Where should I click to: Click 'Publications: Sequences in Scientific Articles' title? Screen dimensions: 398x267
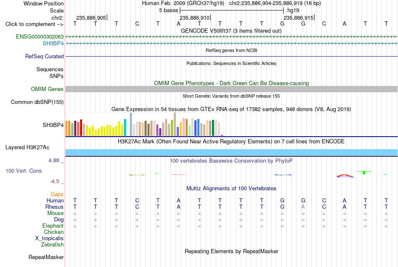coord(231,63)
